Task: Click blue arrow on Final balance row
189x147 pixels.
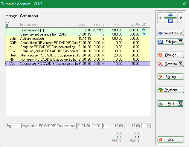Action: [144, 30]
